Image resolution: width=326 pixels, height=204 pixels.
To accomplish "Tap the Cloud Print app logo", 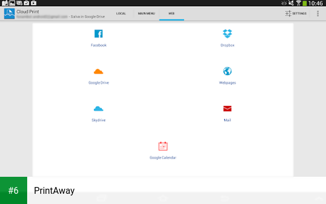I will tap(10, 14).
